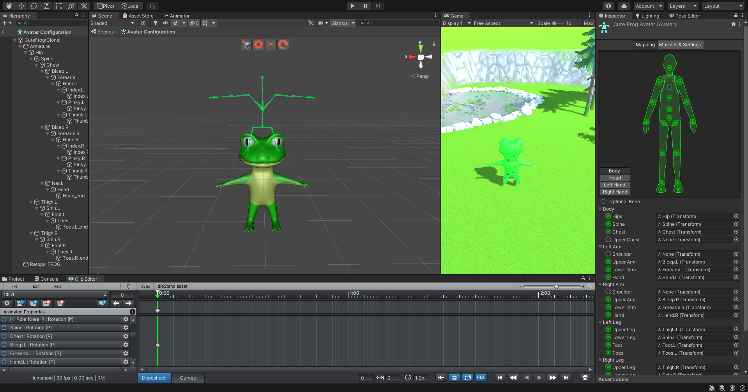Image resolution: width=748 pixels, height=392 pixels.
Task: Jump to last frame in the Clip Editor
Action: [566, 378]
